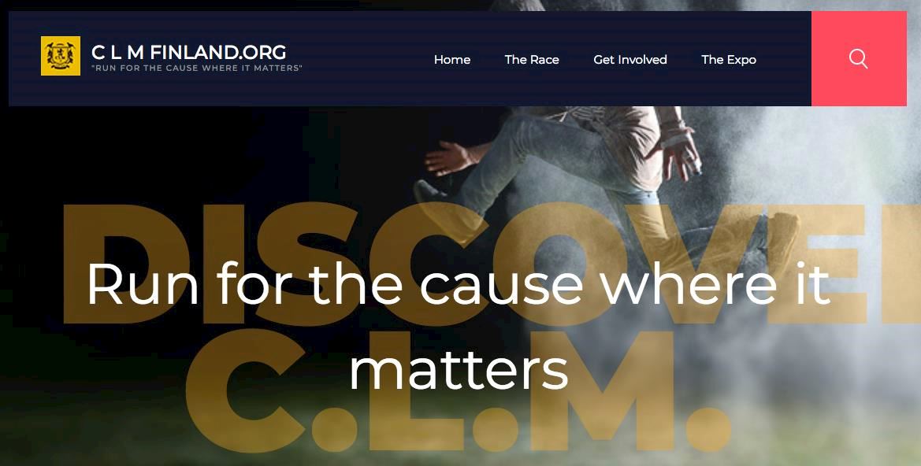The image size is (921, 466).
Task: Open search with the magnifying glass icon
Action: click(858, 59)
